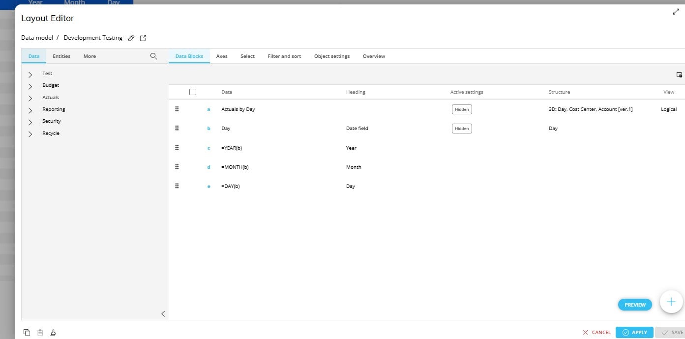Grab the drag handle for row Actuals by Day
The image size is (685, 339).
pos(177,109)
